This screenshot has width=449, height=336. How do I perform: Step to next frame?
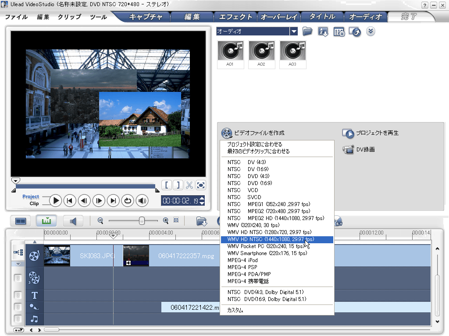pos(99,201)
